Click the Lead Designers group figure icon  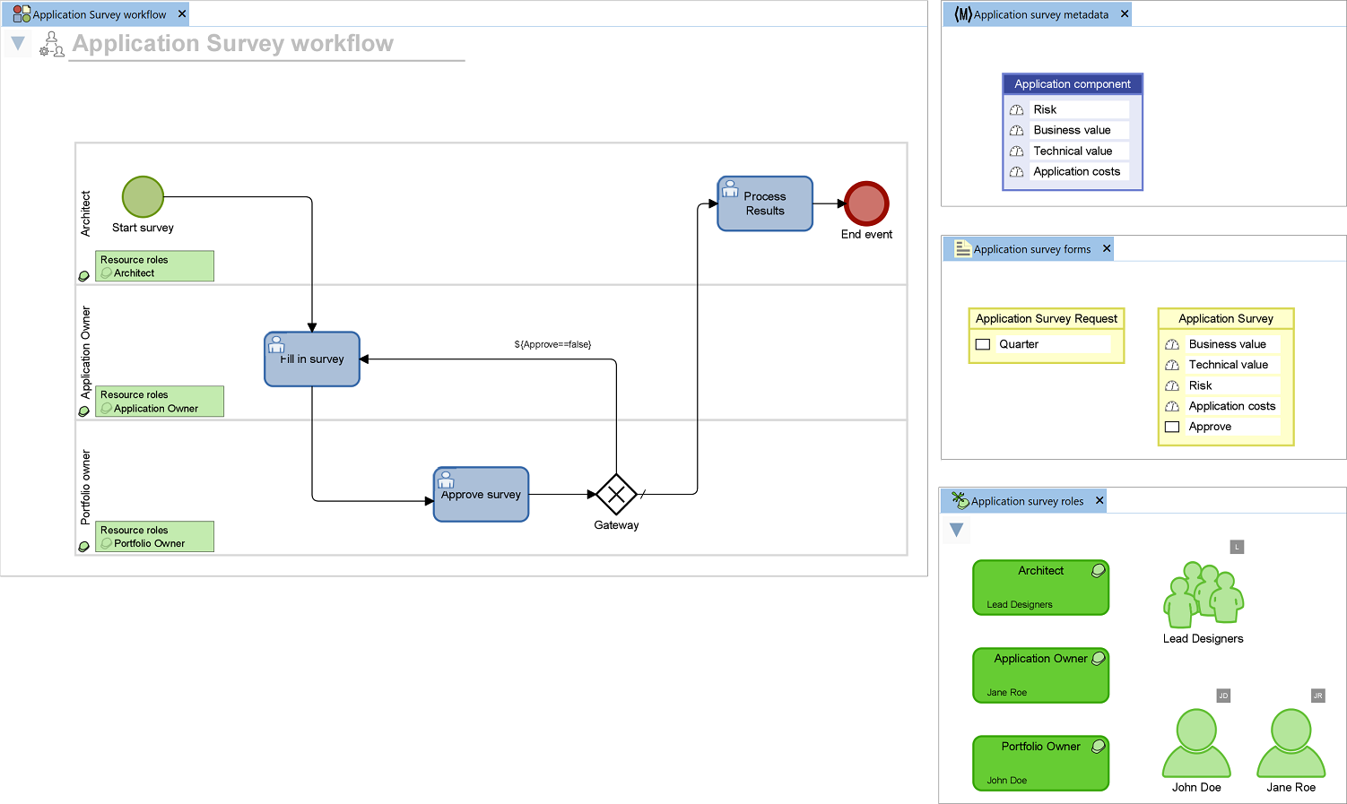(x=1203, y=594)
